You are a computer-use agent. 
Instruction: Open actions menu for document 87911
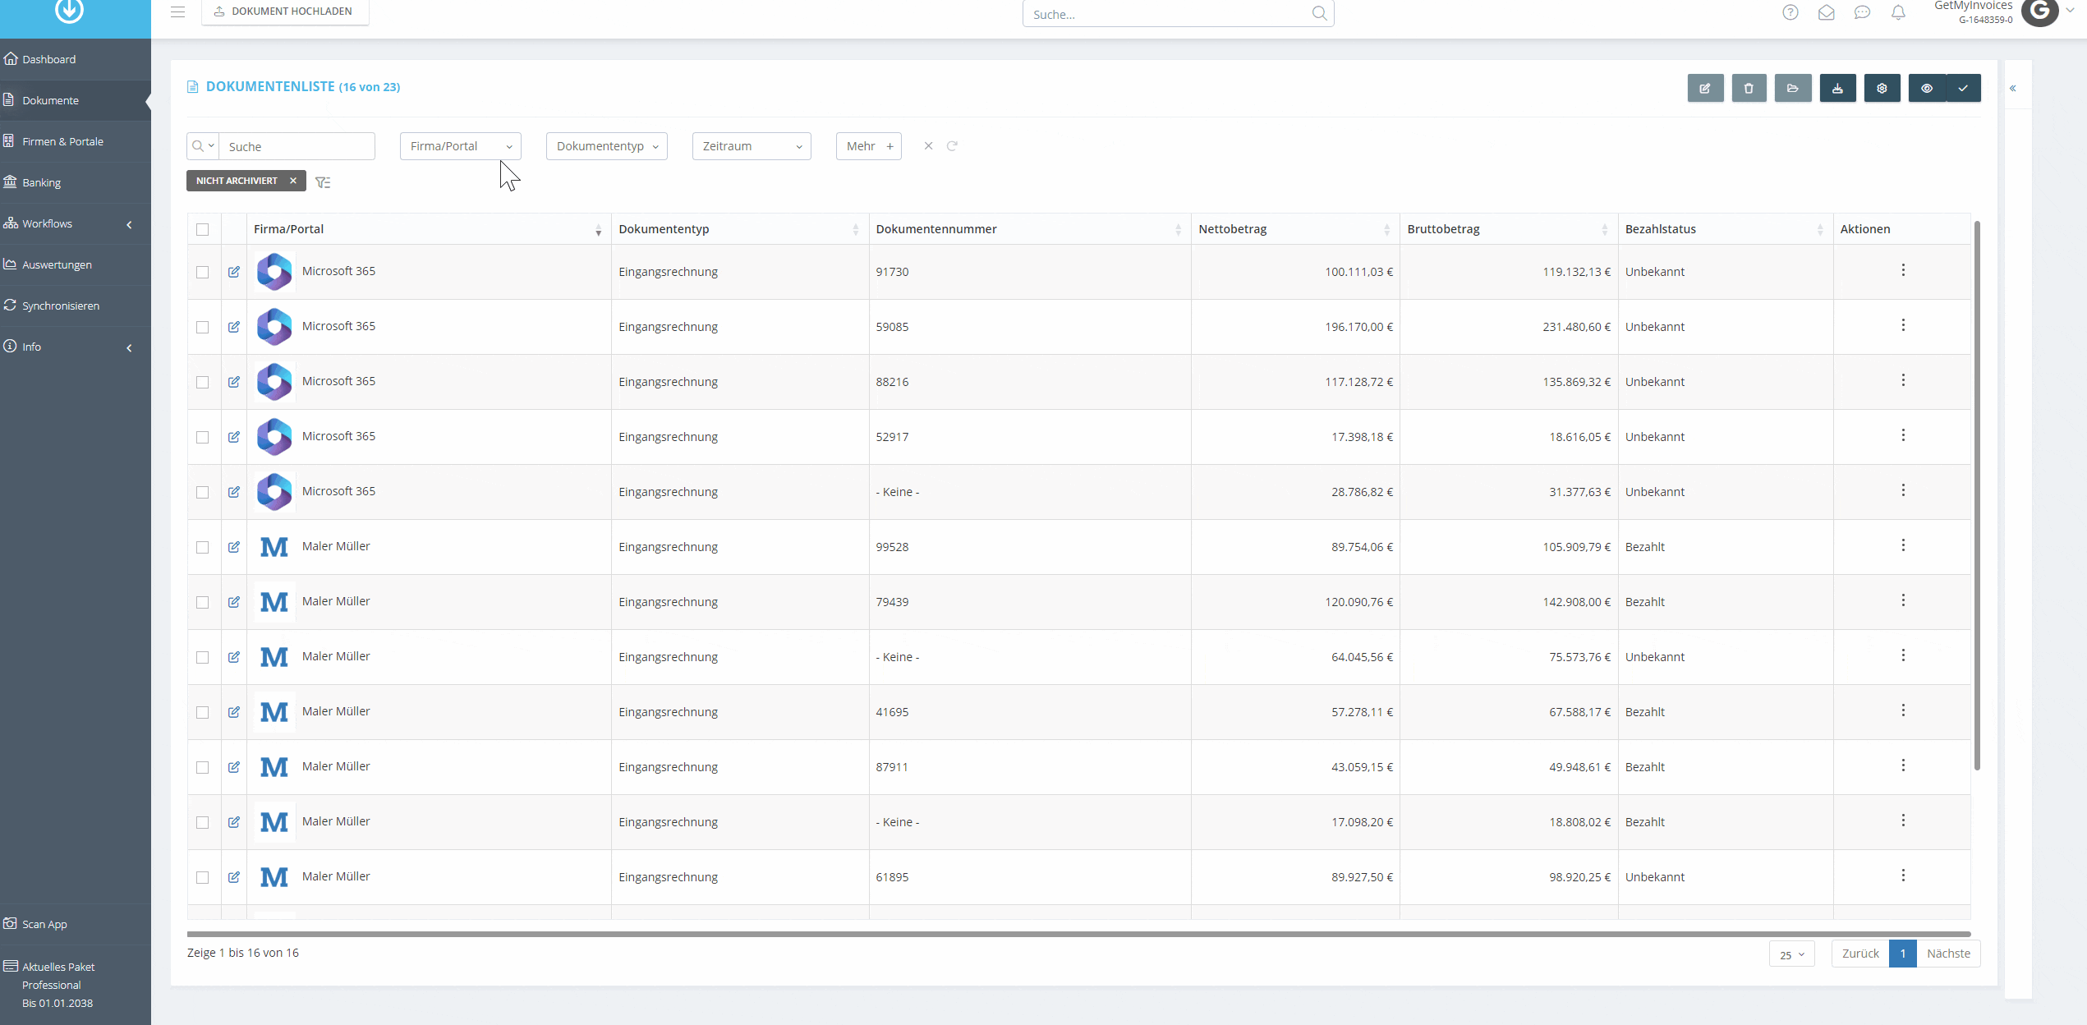[x=1903, y=765]
